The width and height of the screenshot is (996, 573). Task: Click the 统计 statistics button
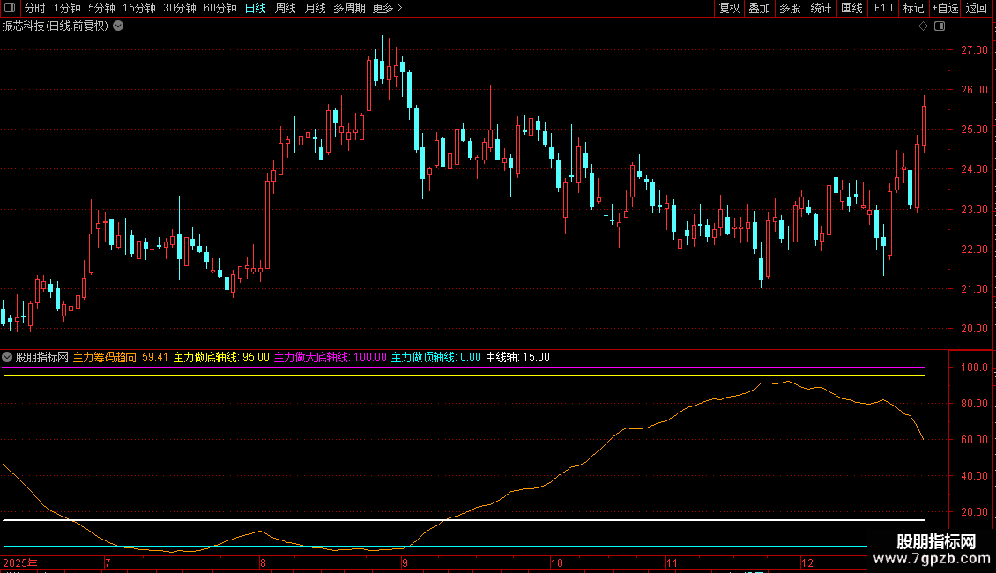[x=820, y=8]
